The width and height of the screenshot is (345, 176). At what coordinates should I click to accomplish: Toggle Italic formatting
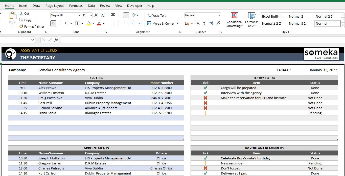(60, 23)
